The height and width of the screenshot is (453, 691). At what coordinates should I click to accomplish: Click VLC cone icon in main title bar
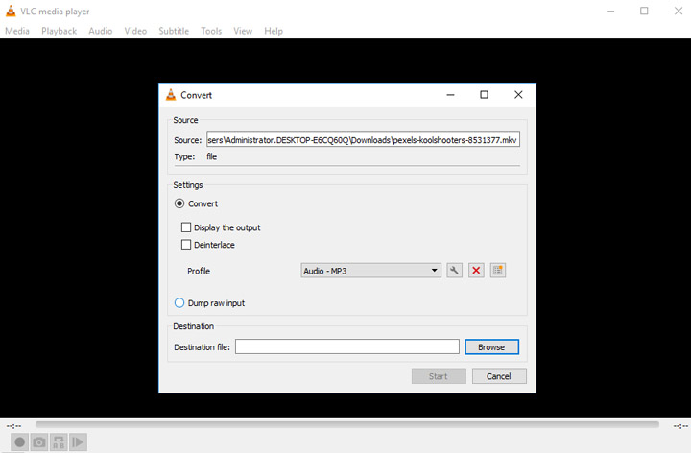coord(11,11)
